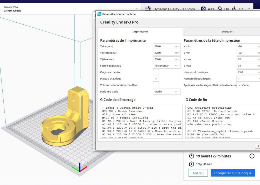Click the Creality Ender-3 Pro heading
The height and width of the screenshot is (185, 260).
pyautogui.click(x=119, y=22)
